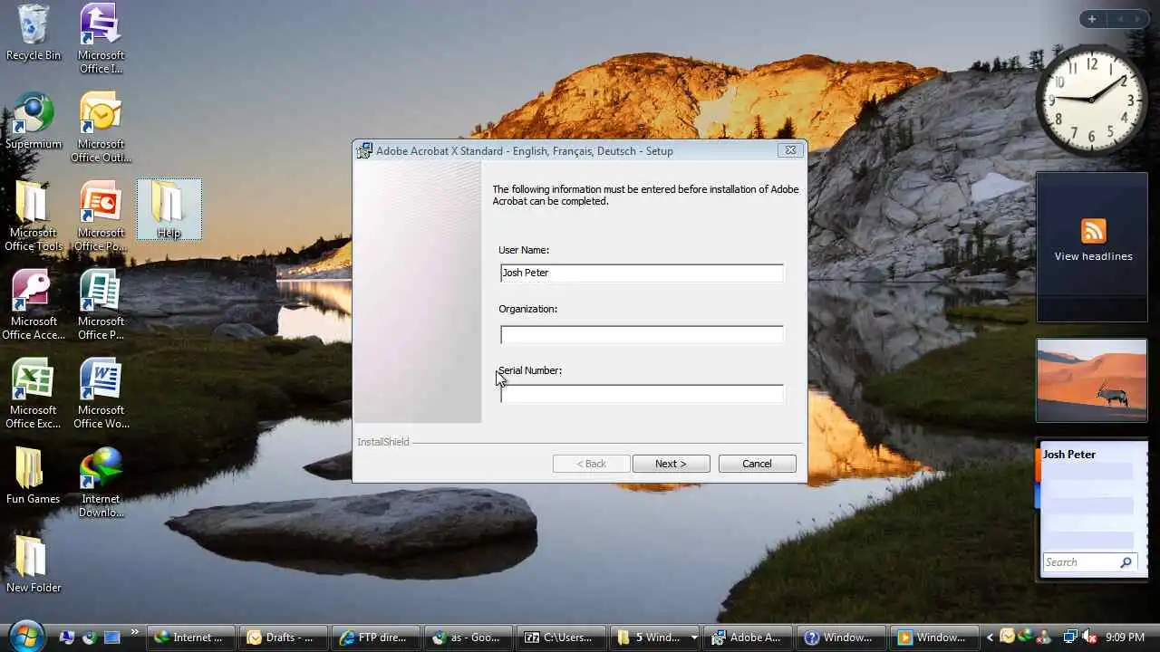Close the Adobe Acrobat setup dialog
The width and height of the screenshot is (1160, 652).
[x=790, y=150]
